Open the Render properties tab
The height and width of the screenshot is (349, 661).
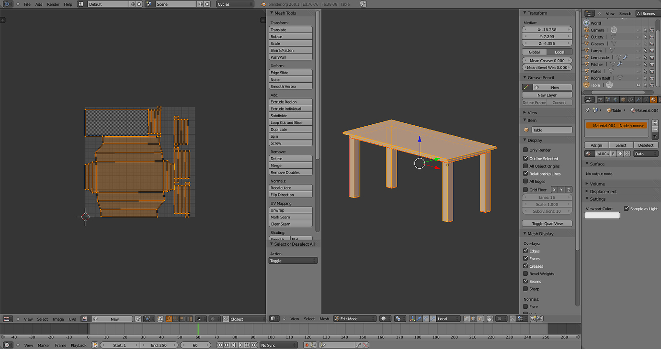point(601,99)
